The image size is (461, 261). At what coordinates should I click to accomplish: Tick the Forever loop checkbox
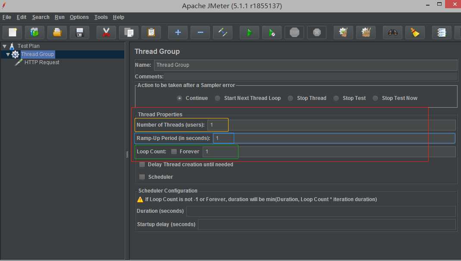click(x=174, y=152)
